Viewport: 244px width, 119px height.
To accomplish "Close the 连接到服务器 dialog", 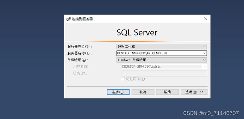I will (206, 19).
